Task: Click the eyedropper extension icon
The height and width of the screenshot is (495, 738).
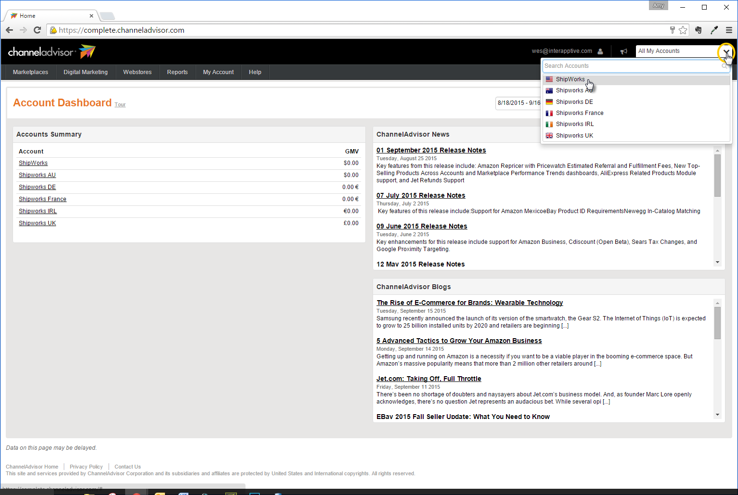Action: click(x=714, y=30)
